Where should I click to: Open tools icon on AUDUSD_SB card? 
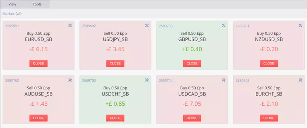[x=70, y=80]
